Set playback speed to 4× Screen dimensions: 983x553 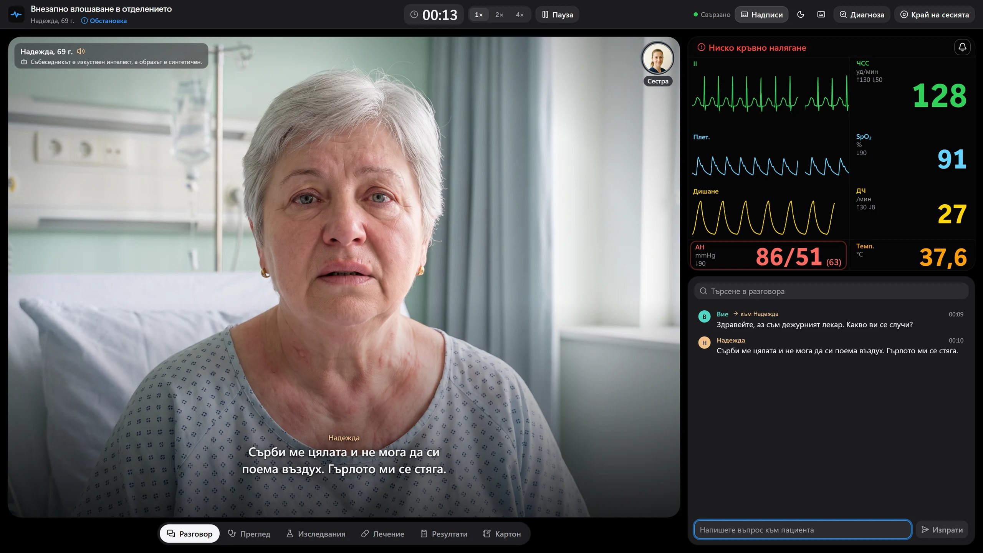coord(520,15)
